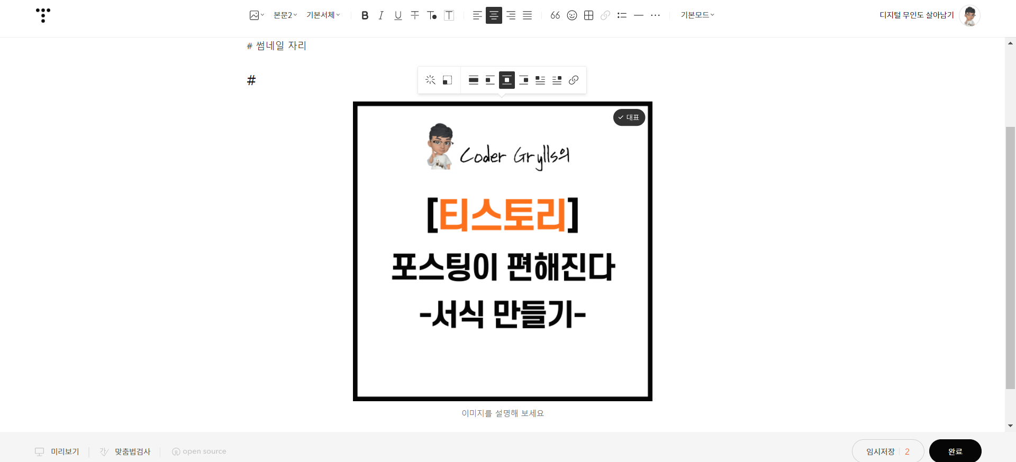Click the image replace icon
This screenshot has height=462, width=1016.
447,80
